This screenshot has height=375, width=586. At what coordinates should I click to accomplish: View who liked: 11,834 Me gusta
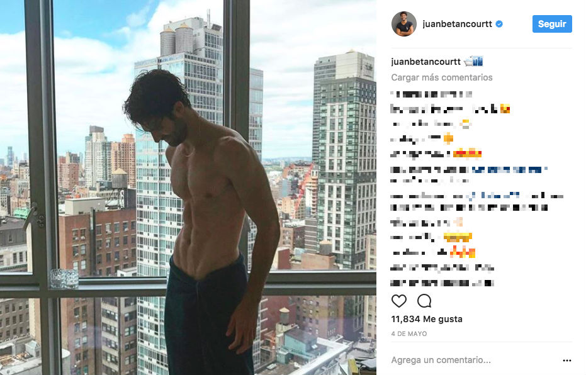[x=426, y=319]
